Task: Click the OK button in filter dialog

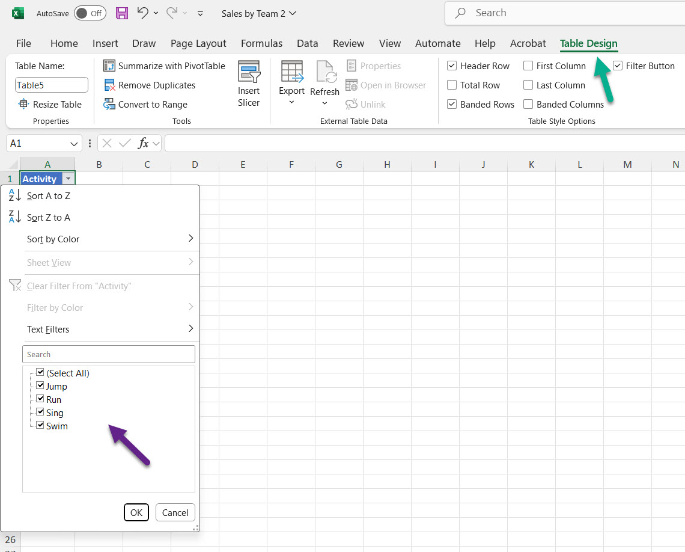Action: (x=136, y=512)
